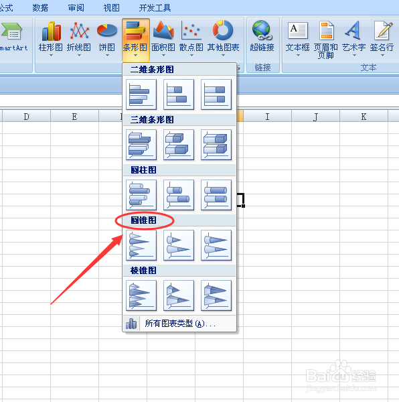
Task: Open the 其他图表 other charts menu
Action: click(x=223, y=38)
